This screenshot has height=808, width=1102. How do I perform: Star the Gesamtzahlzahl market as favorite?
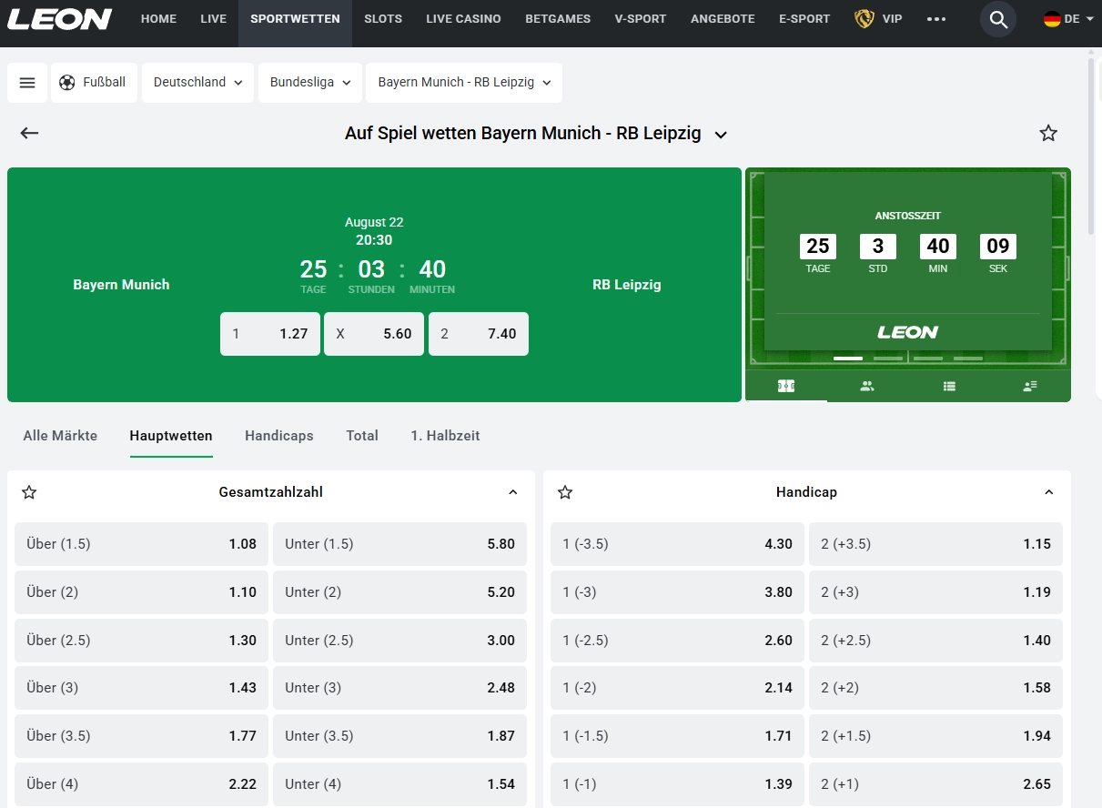point(29,492)
